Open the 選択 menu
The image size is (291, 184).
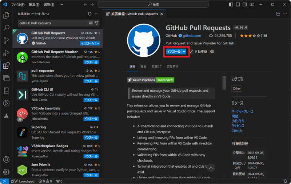[x=49, y=4]
